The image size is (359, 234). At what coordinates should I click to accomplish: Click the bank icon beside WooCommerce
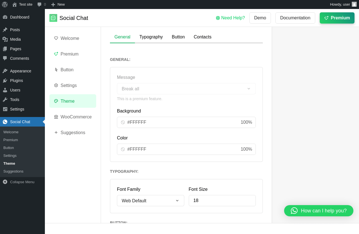pyautogui.click(x=56, y=117)
